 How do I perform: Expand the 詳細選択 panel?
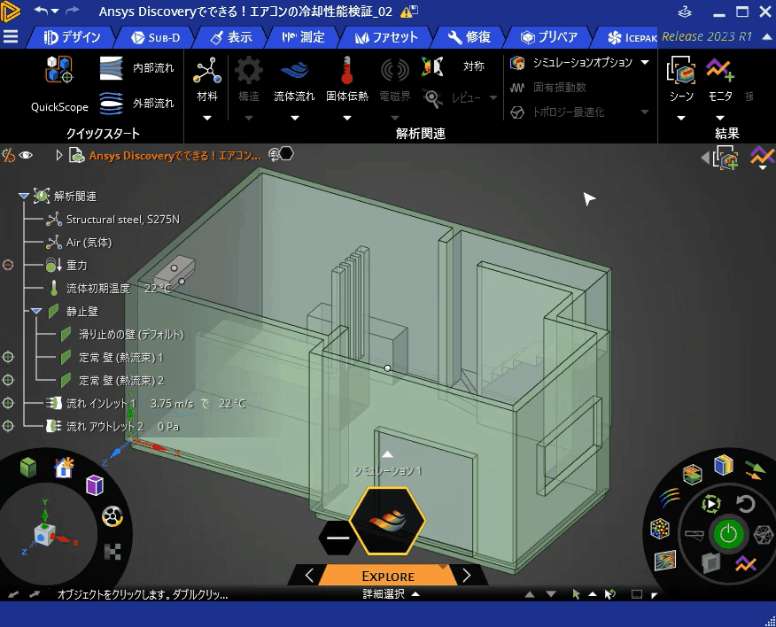[x=415, y=594]
